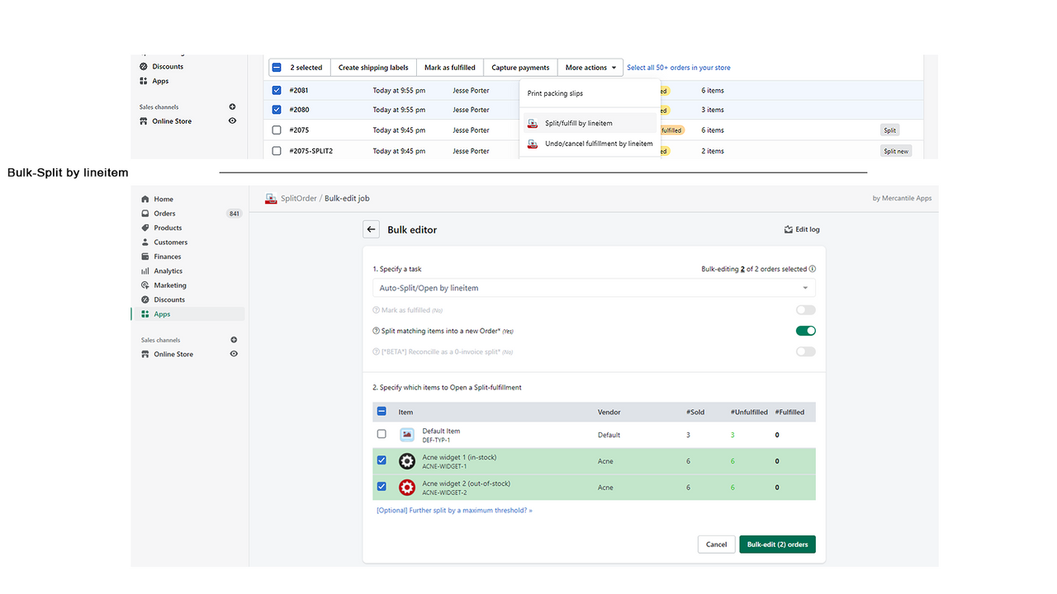Open the Auto-Split/Open by lineitem dropdown
This screenshot has height=594, width=1057.
pos(593,288)
